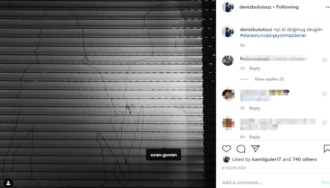Open more options ellipsis in header
The image size is (330, 188).
pos(327,7)
